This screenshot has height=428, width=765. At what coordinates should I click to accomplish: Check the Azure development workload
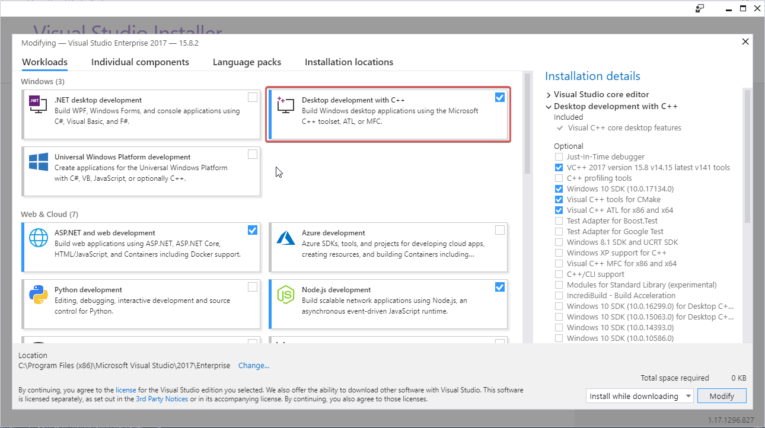(x=500, y=230)
